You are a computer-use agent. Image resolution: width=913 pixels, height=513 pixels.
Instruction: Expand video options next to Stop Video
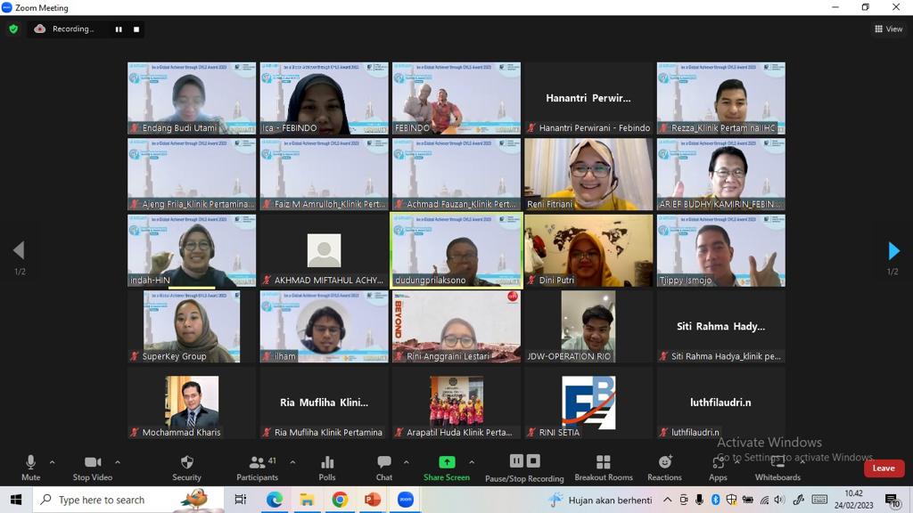click(118, 462)
